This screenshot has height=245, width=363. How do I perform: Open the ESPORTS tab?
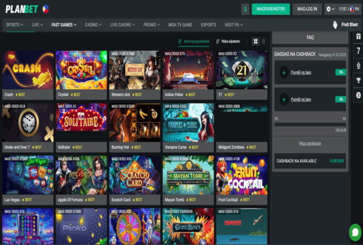click(x=209, y=25)
